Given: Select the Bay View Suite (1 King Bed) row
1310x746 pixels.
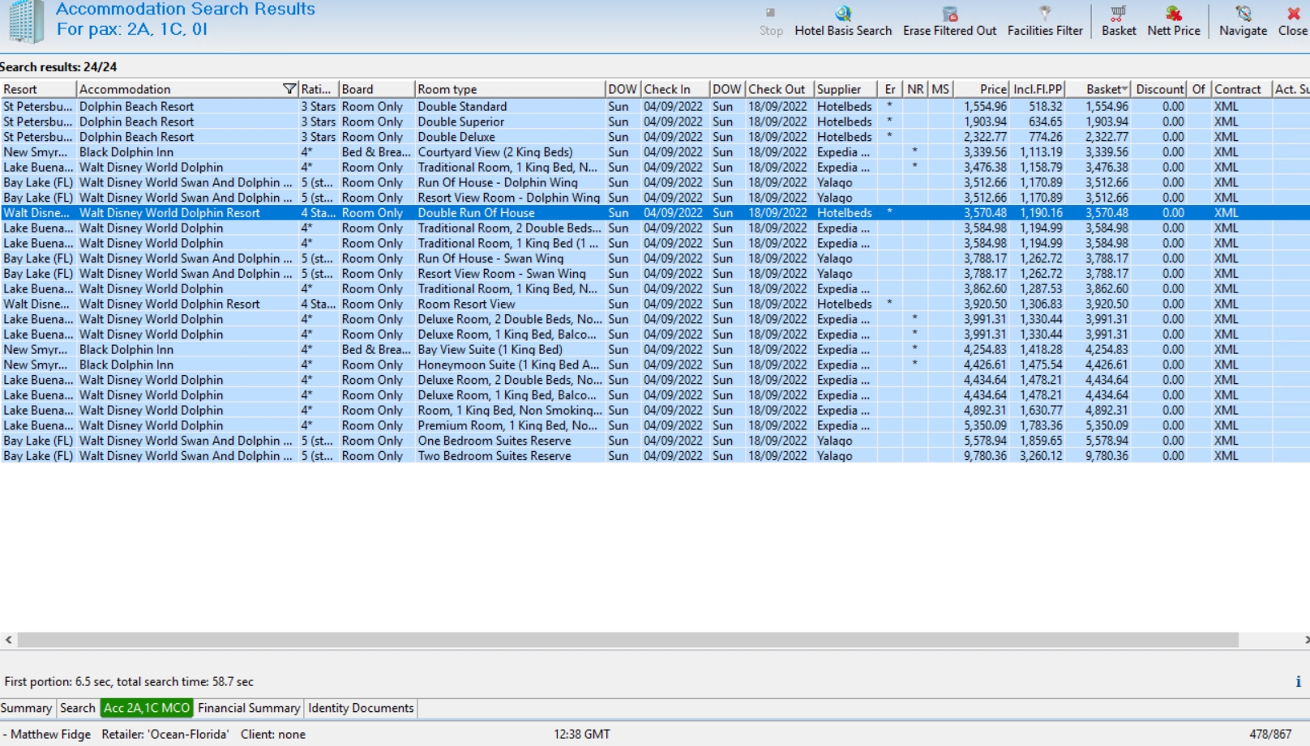Looking at the screenshot, I should pyautogui.click(x=655, y=349).
